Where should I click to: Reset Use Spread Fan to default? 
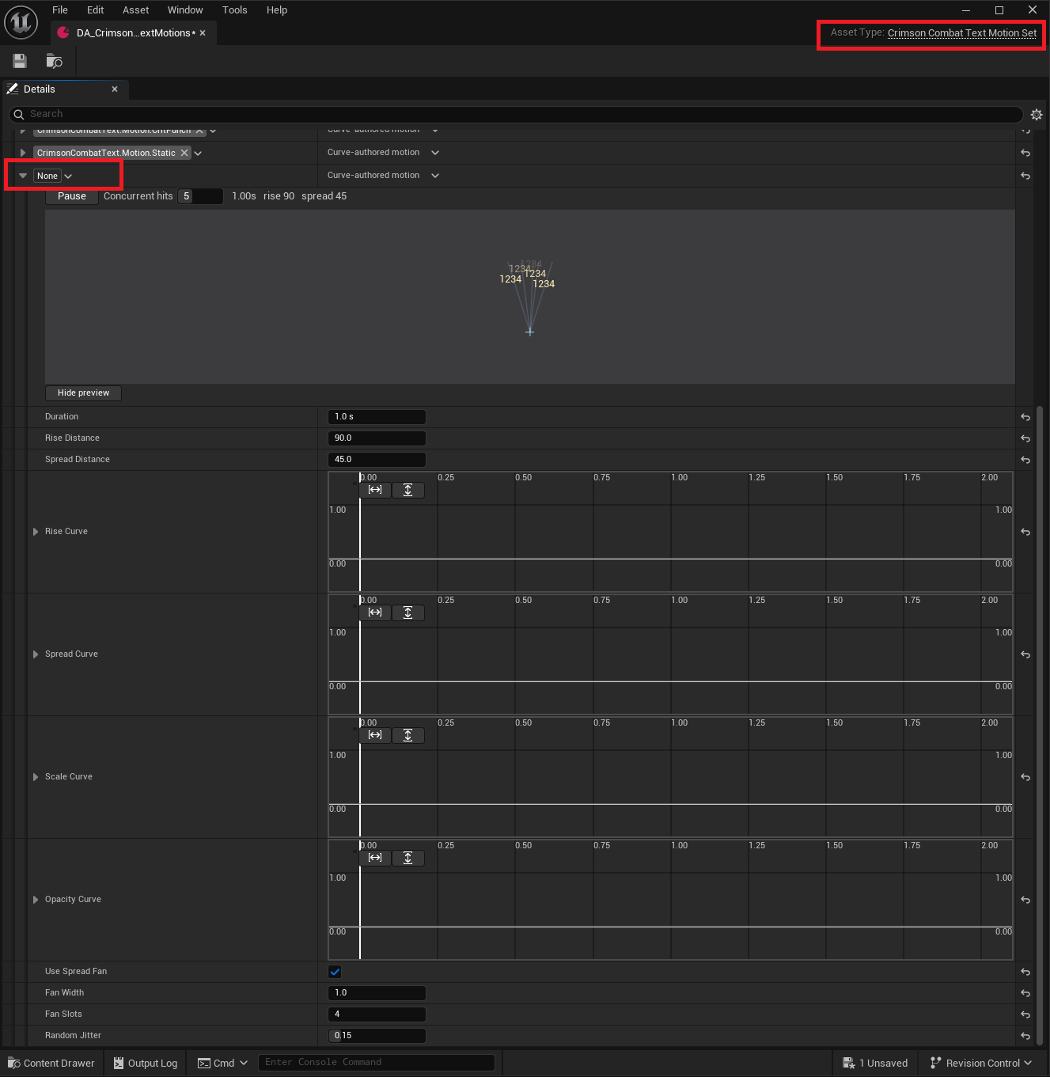[1025, 972]
